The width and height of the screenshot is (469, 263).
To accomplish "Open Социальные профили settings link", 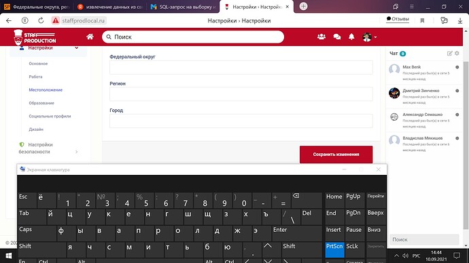I will (x=50, y=117).
